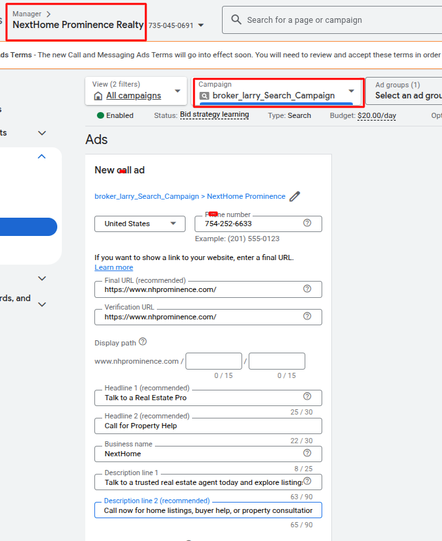The width and height of the screenshot is (442, 541).
Task: Click Bid strategy learning status
Action: [214, 115]
